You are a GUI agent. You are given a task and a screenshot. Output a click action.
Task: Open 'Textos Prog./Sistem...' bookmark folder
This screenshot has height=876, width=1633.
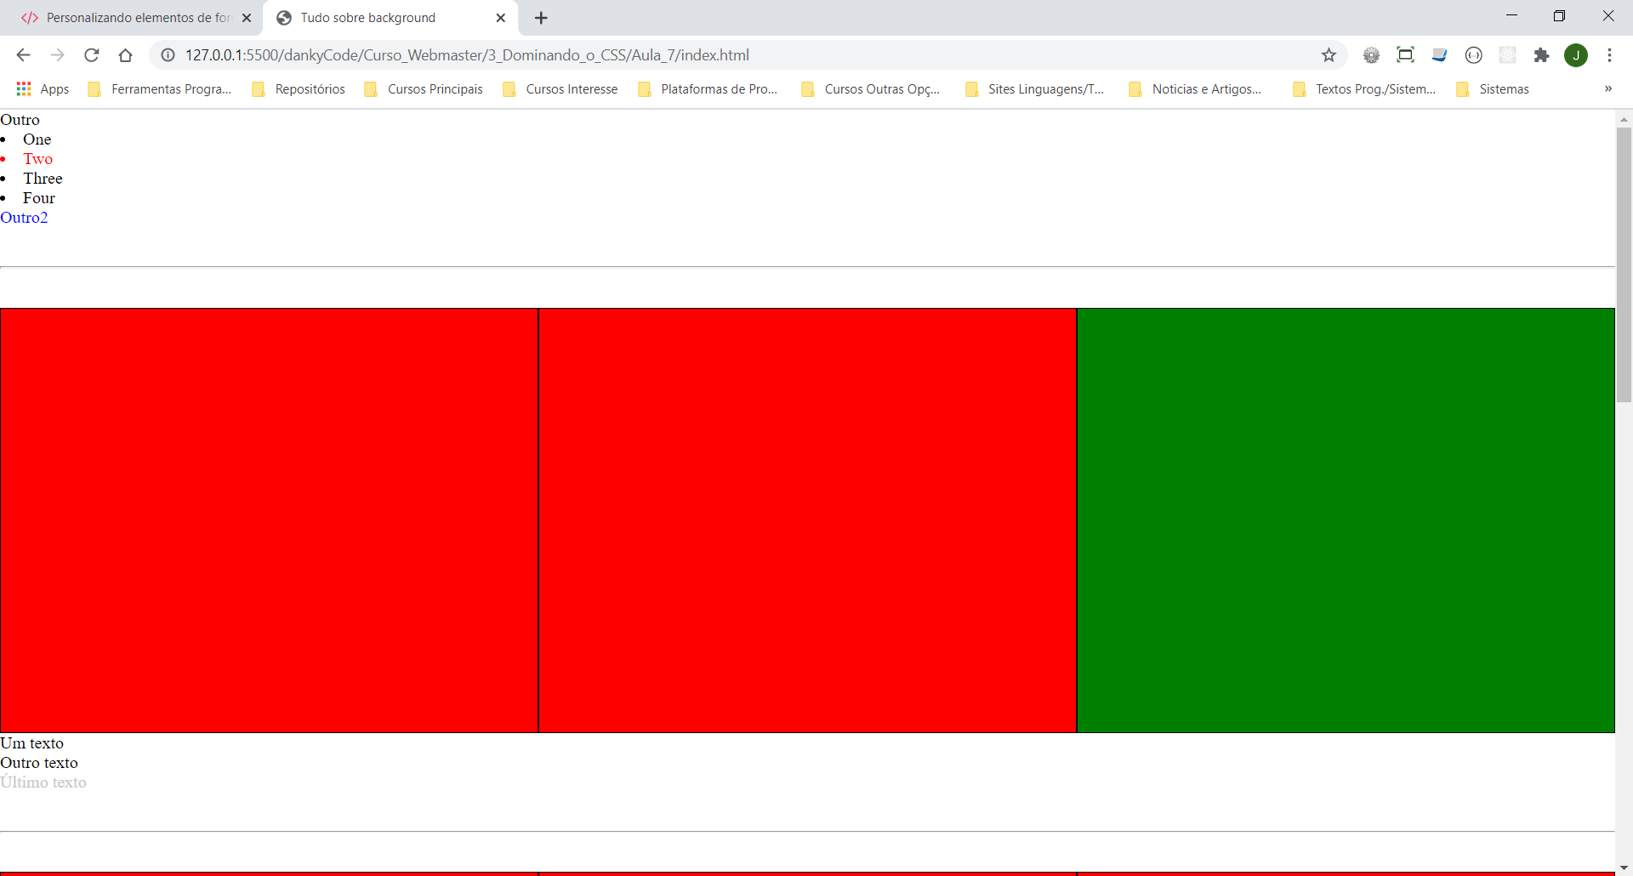(1364, 89)
